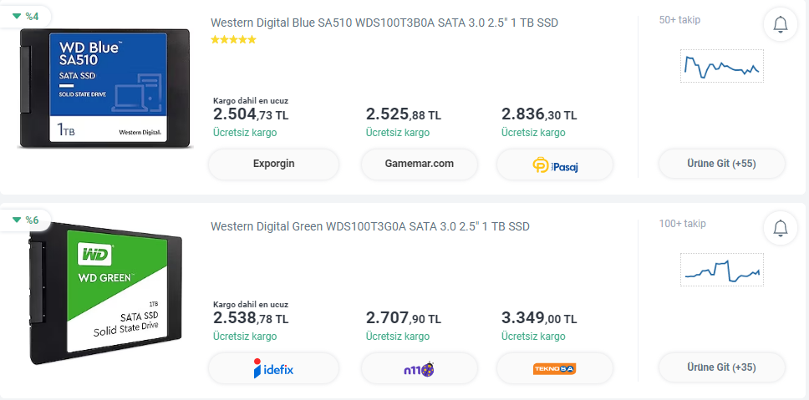Click Kargo dahil en ucuz label of WD Blue
The image size is (809, 400).
tap(251, 101)
